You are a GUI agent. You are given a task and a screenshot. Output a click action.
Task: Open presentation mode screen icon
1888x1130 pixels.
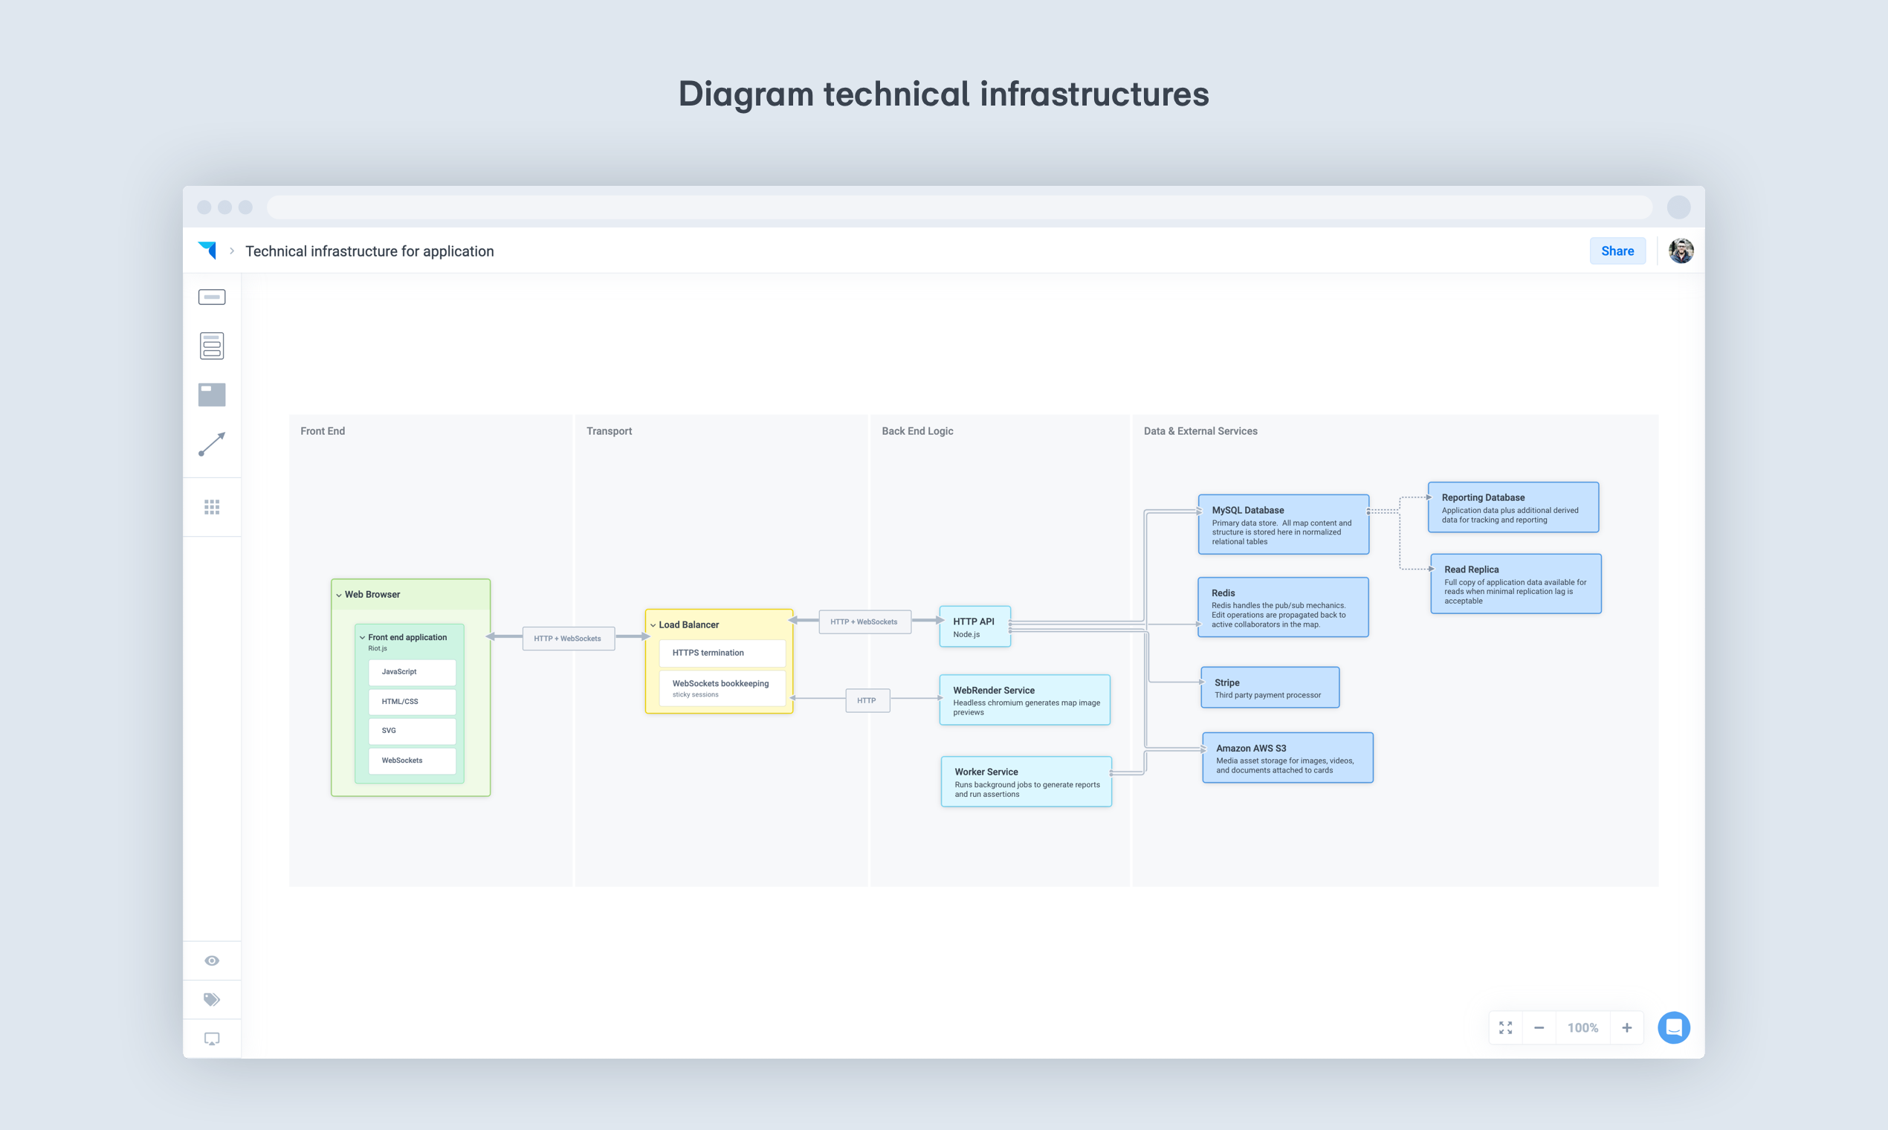(212, 1039)
